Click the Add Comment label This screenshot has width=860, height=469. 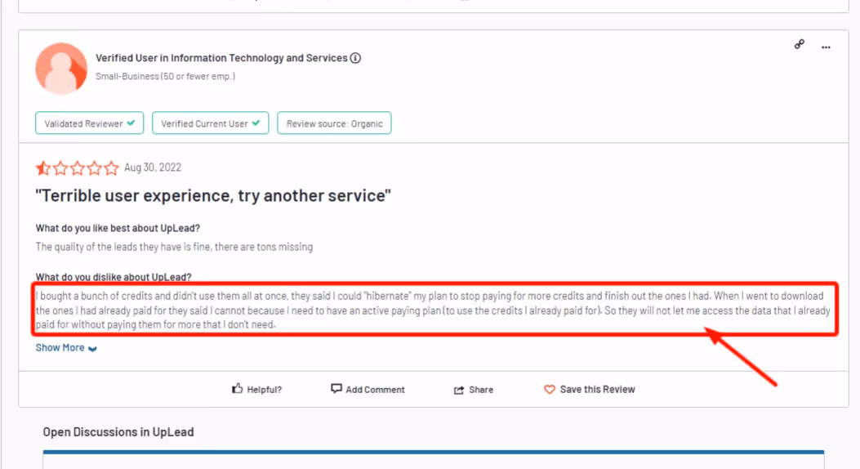point(375,390)
